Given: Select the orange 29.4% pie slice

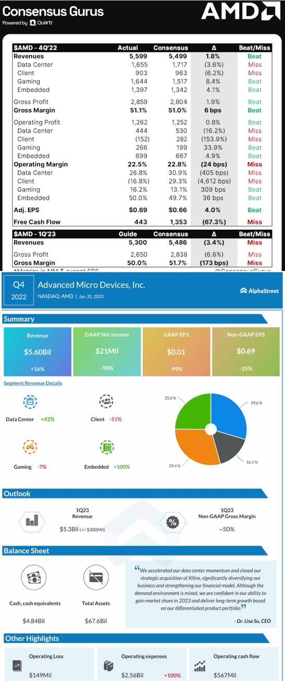Looking at the screenshot, I should [x=196, y=447].
